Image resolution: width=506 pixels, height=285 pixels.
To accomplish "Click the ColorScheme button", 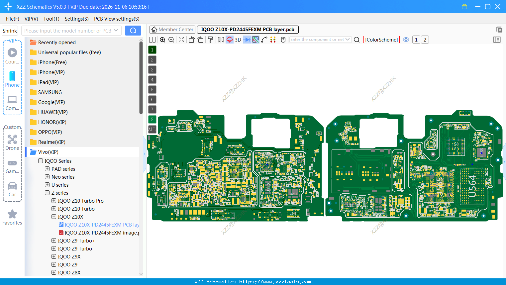I will [381, 40].
